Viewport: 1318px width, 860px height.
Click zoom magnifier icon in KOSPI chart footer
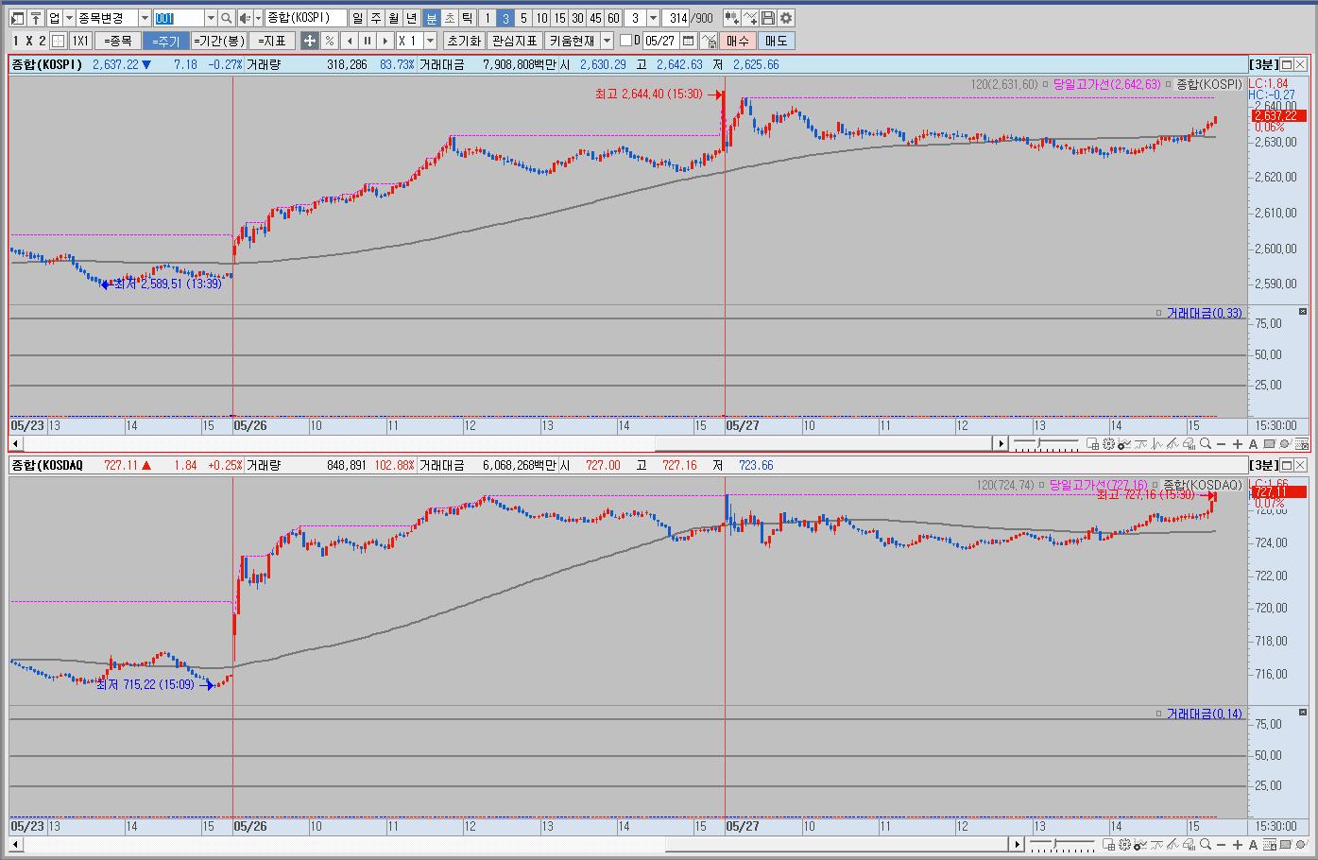coord(1205,444)
